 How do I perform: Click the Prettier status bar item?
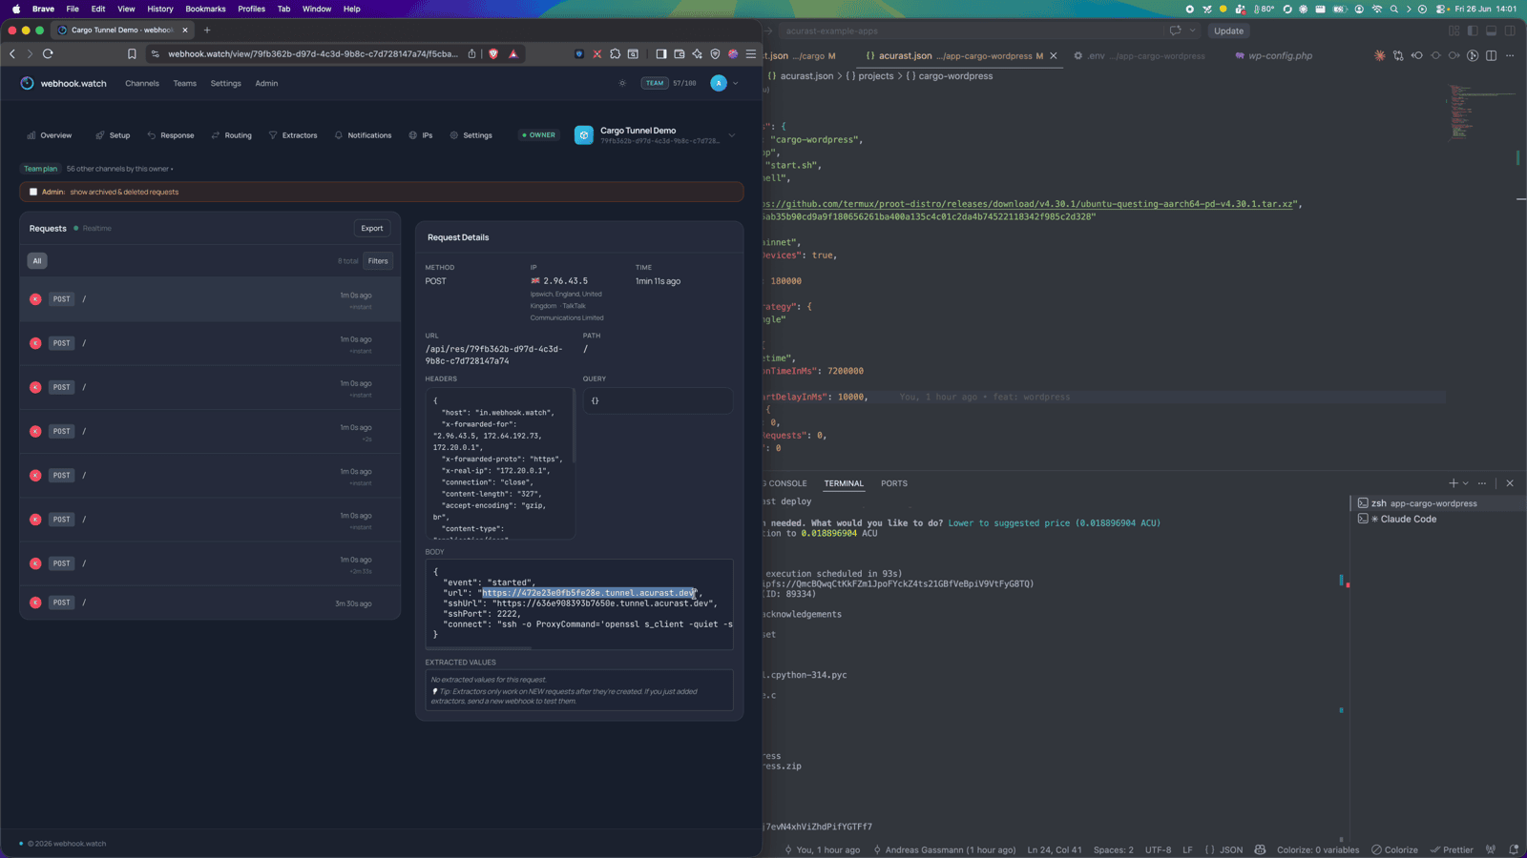1452,849
